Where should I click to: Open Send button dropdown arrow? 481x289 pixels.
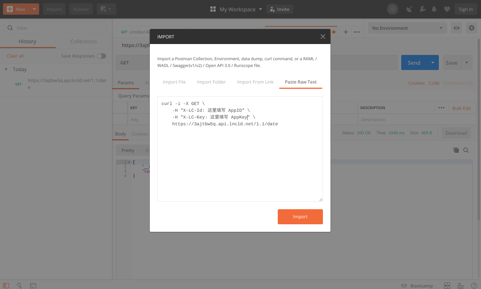(x=433, y=63)
